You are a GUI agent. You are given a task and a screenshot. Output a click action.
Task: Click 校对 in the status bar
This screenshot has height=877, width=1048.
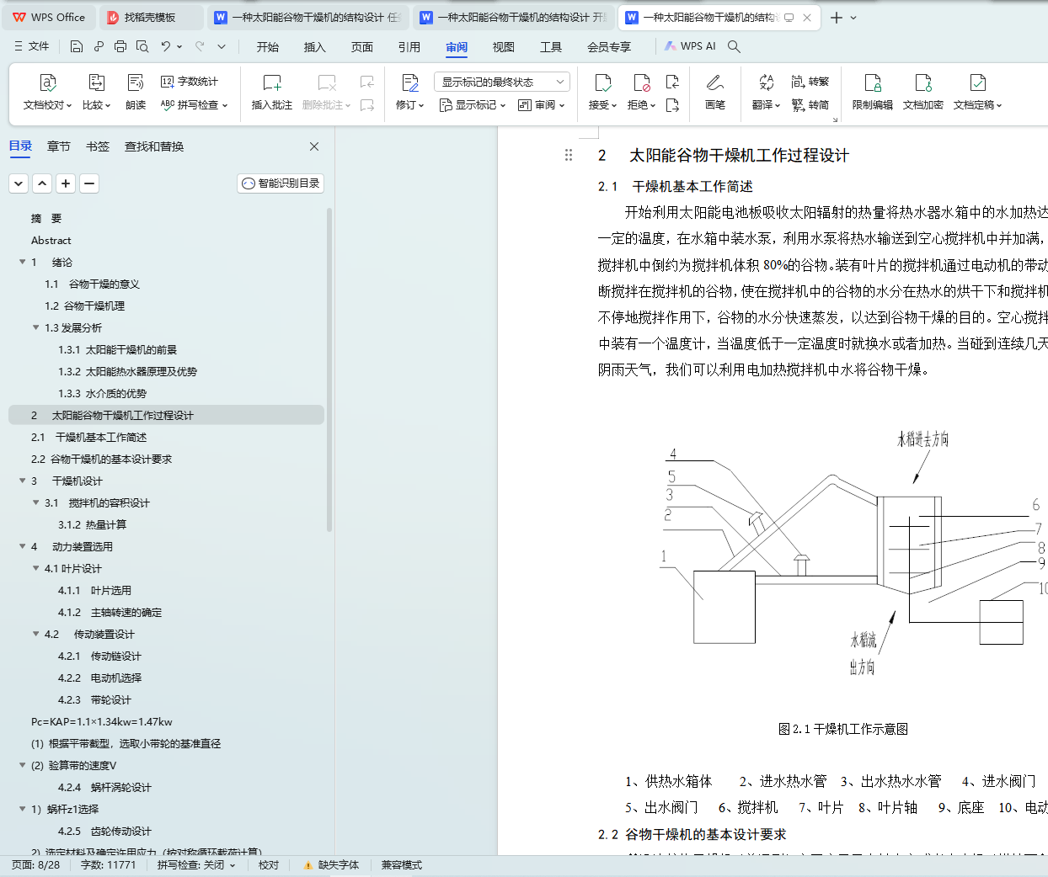(x=269, y=865)
